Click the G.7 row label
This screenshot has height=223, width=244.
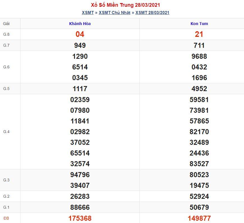coord(6,45)
